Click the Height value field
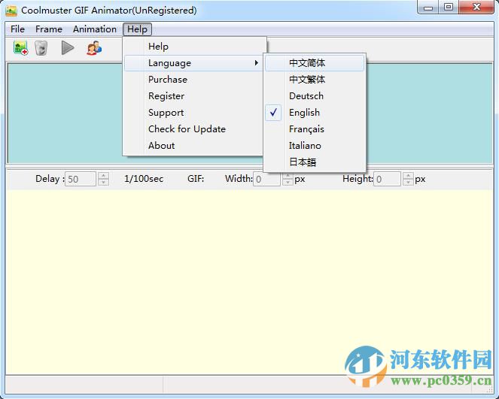Viewport: 499px width, 399px height. (387, 179)
